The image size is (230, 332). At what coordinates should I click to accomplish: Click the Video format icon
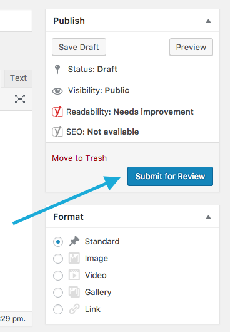coord(74,275)
